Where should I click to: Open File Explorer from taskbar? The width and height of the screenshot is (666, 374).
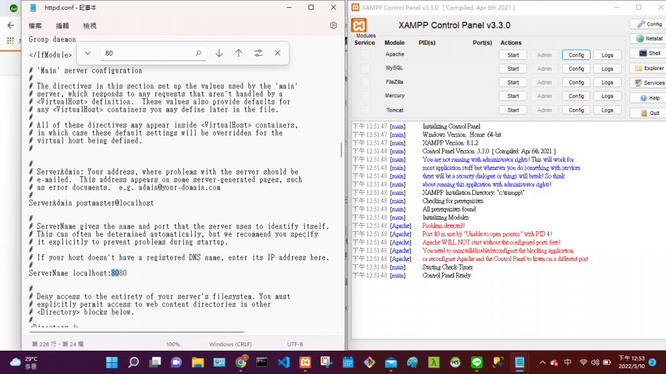click(198, 362)
